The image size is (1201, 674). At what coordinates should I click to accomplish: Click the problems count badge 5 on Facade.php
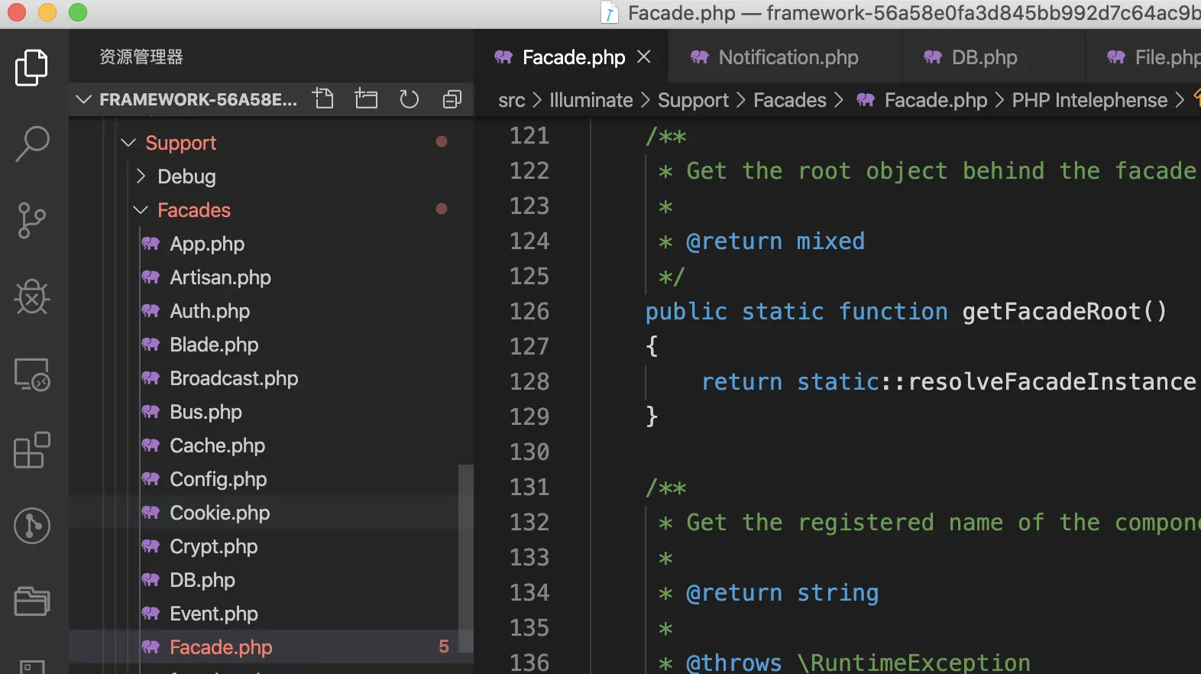pyautogui.click(x=443, y=647)
